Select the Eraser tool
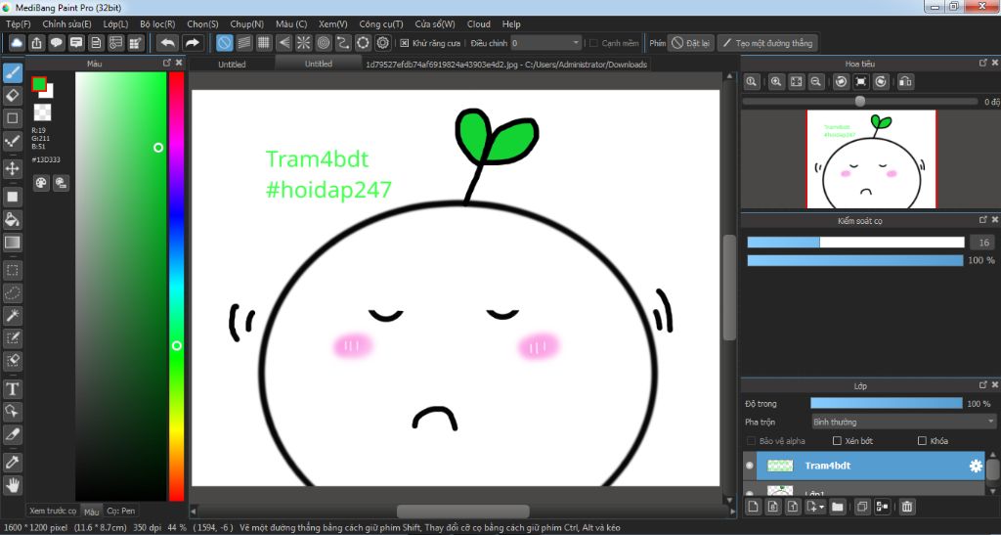This screenshot has height=535, width=1001. tap(13, 96)
